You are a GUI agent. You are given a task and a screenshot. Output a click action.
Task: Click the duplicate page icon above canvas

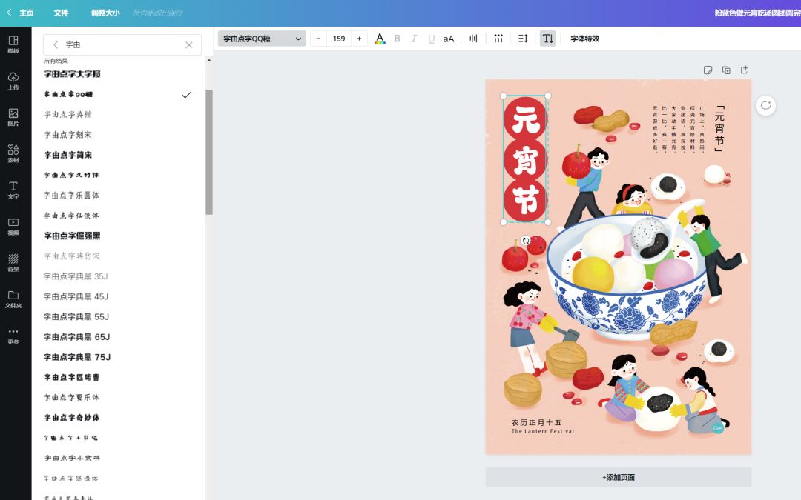pos(726,70)
